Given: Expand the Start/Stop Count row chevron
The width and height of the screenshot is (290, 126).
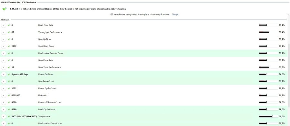Looking at the screenshot, I should (x=4, y=46).
